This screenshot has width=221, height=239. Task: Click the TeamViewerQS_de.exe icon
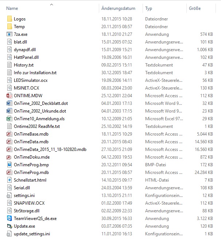[x=9, y=218]
